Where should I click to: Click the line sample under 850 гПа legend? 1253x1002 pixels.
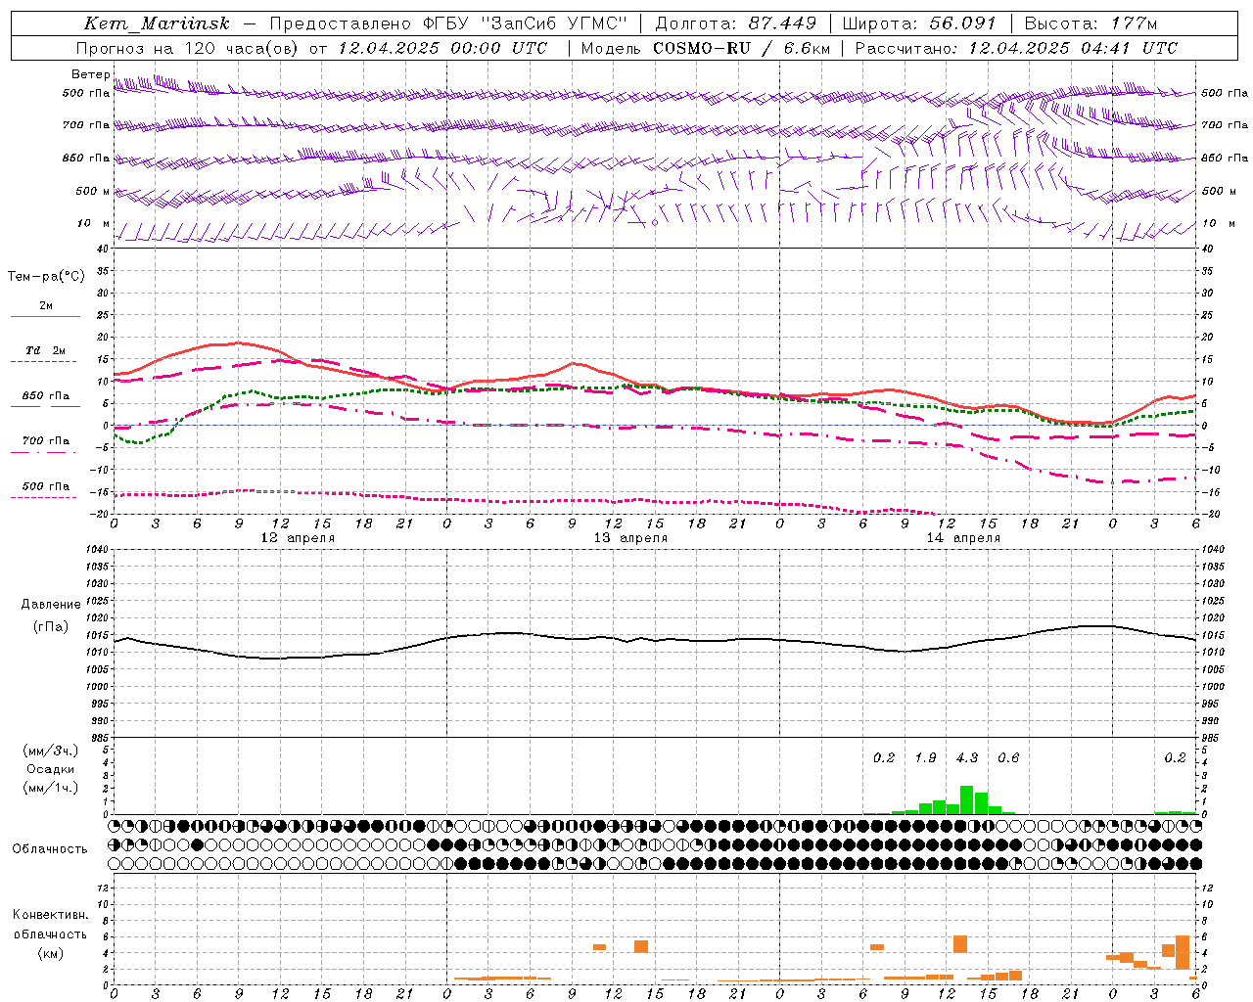tap(45, 406)
